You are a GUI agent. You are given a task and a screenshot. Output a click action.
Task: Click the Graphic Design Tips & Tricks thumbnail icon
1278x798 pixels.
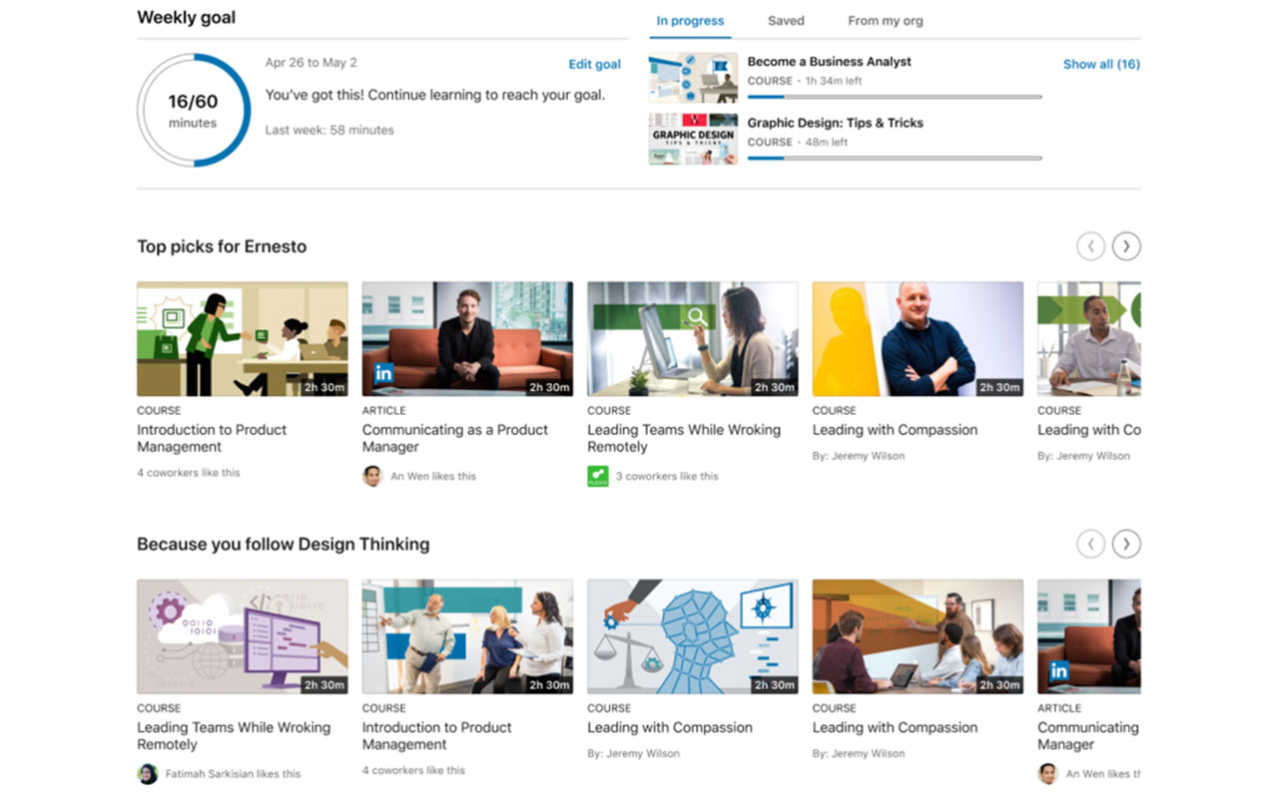[693, 140]
